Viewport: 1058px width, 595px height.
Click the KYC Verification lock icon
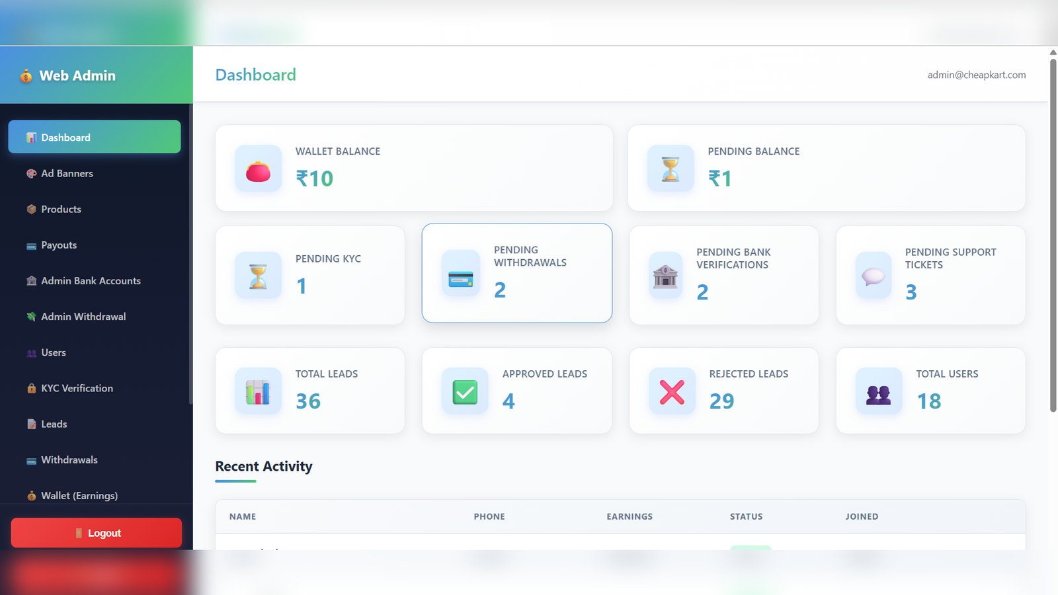point(31,388)
